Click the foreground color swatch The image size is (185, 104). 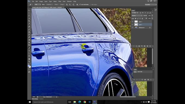click(x=29, y=66)
